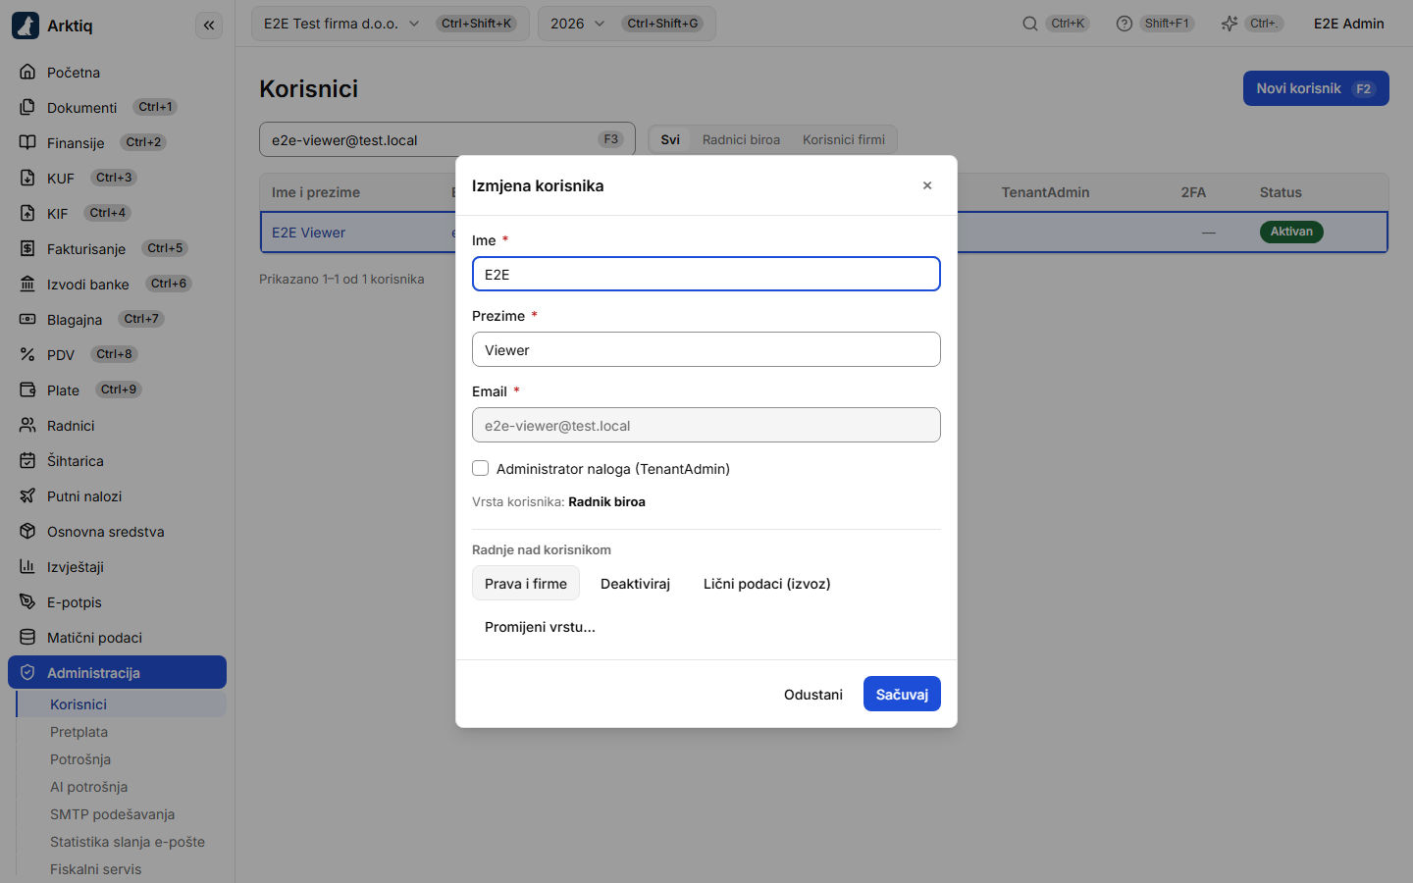Click the Blagajna cash icon
The image size is (1413, 883).
pos(27,319)
